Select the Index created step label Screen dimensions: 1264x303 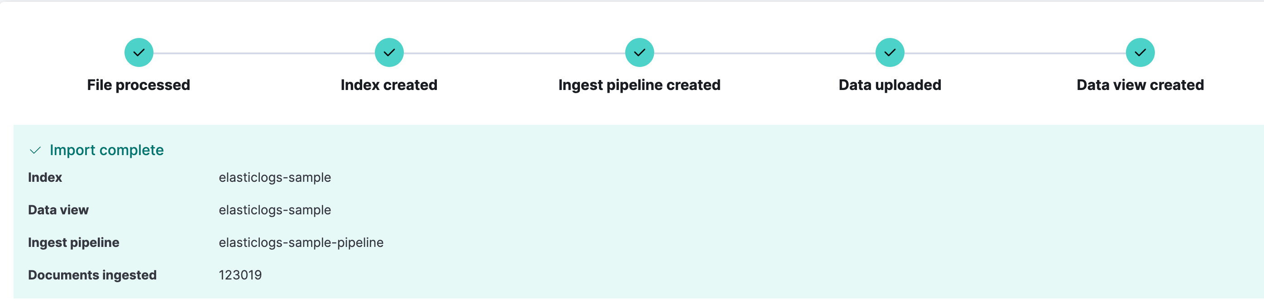point(389,85)
